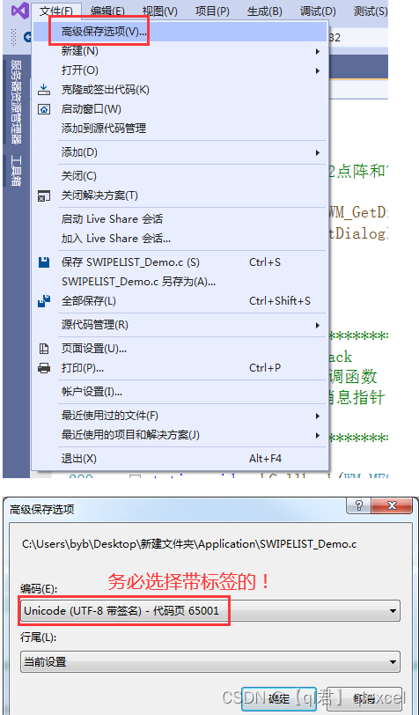
Task: Click the Visual Studio logo icon
Action: 19,11
